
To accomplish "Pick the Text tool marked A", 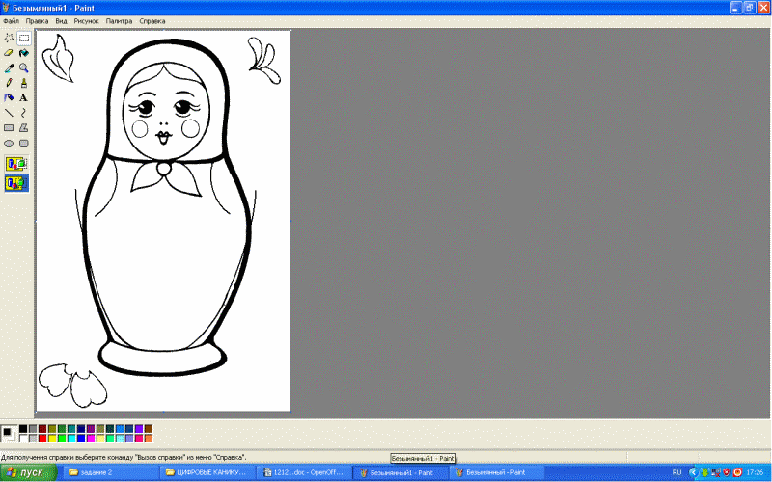I will pyautogui.click(x=23, y=98).
